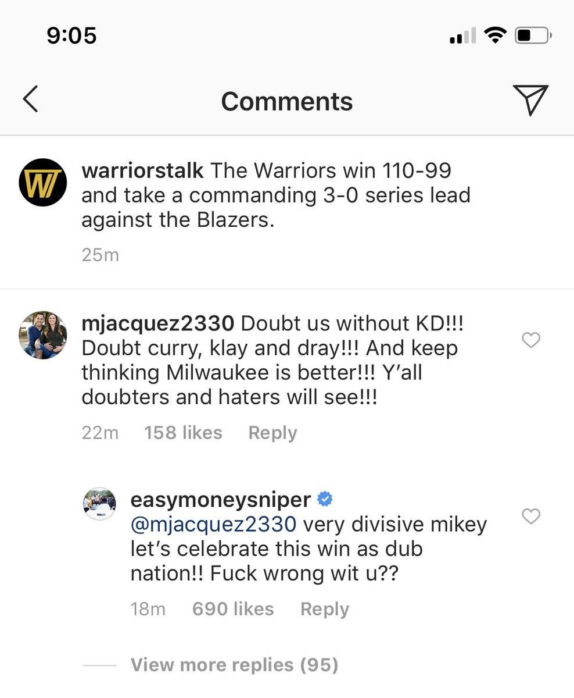Screen dimensions: 574x698
Task: Tap the 9:05 clock in the status bar
Action: [x=71, y=36]
